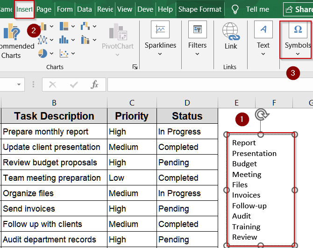Image resolution: width=313 pixels, height=248 pixels.
Task: Insert a line or area chart
Action: 43,40
